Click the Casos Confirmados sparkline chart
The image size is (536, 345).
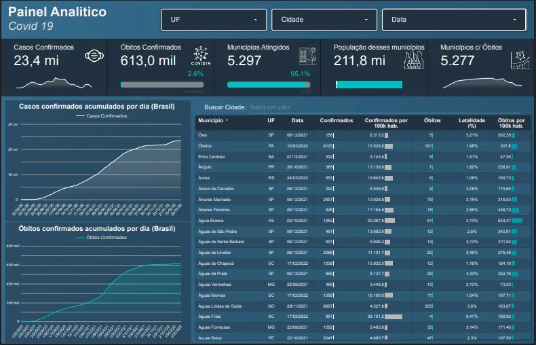pos(54,83)
